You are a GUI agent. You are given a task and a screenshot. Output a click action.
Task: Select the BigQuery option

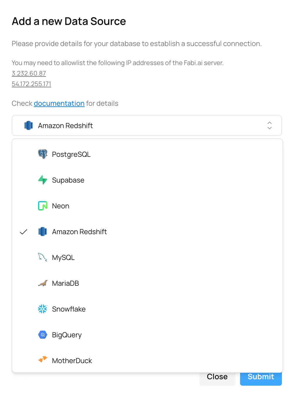(67, 335)
